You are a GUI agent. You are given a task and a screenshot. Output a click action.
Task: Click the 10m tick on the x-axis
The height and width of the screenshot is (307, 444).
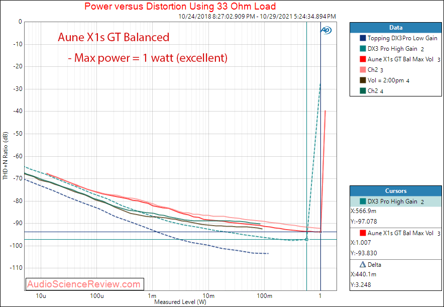[208, 296]
